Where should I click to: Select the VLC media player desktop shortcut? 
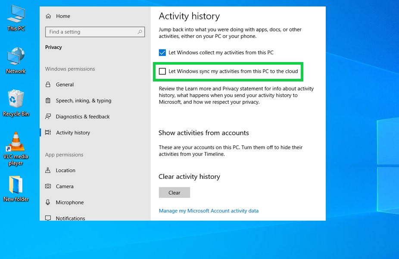tap(16, 142)
